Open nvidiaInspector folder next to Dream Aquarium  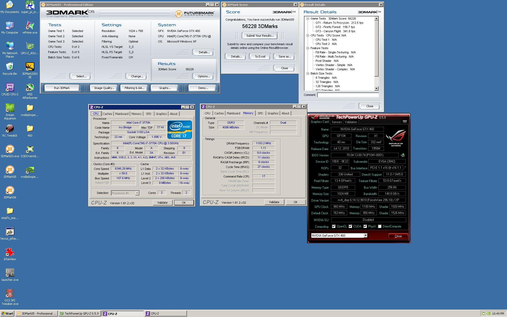(30, 110)
